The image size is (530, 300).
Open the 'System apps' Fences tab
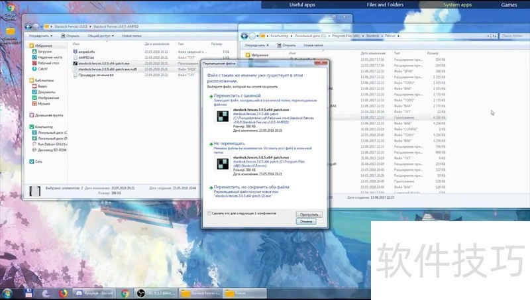(x=457, y=5)
